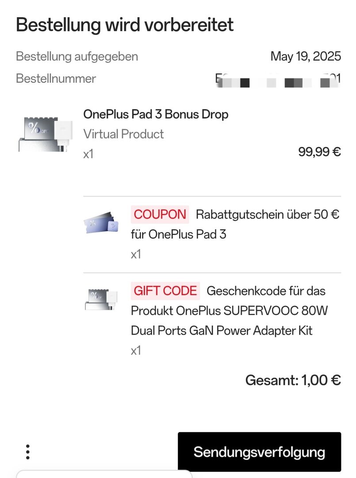Tap the red GIFT CODE badge
356x478 pixels.
pyautogui.click(x=165, y=291)
